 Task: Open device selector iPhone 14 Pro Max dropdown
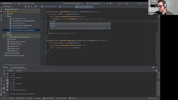tap(72, 3)
